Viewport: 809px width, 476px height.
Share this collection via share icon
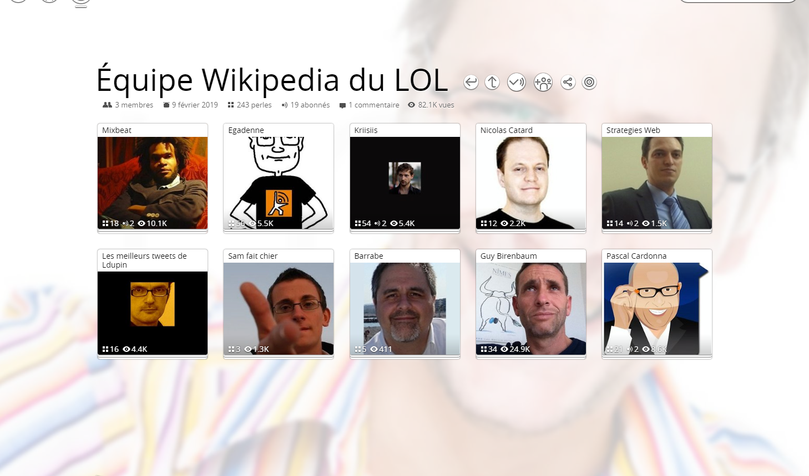pyautogui.click(x=568, y=83)
